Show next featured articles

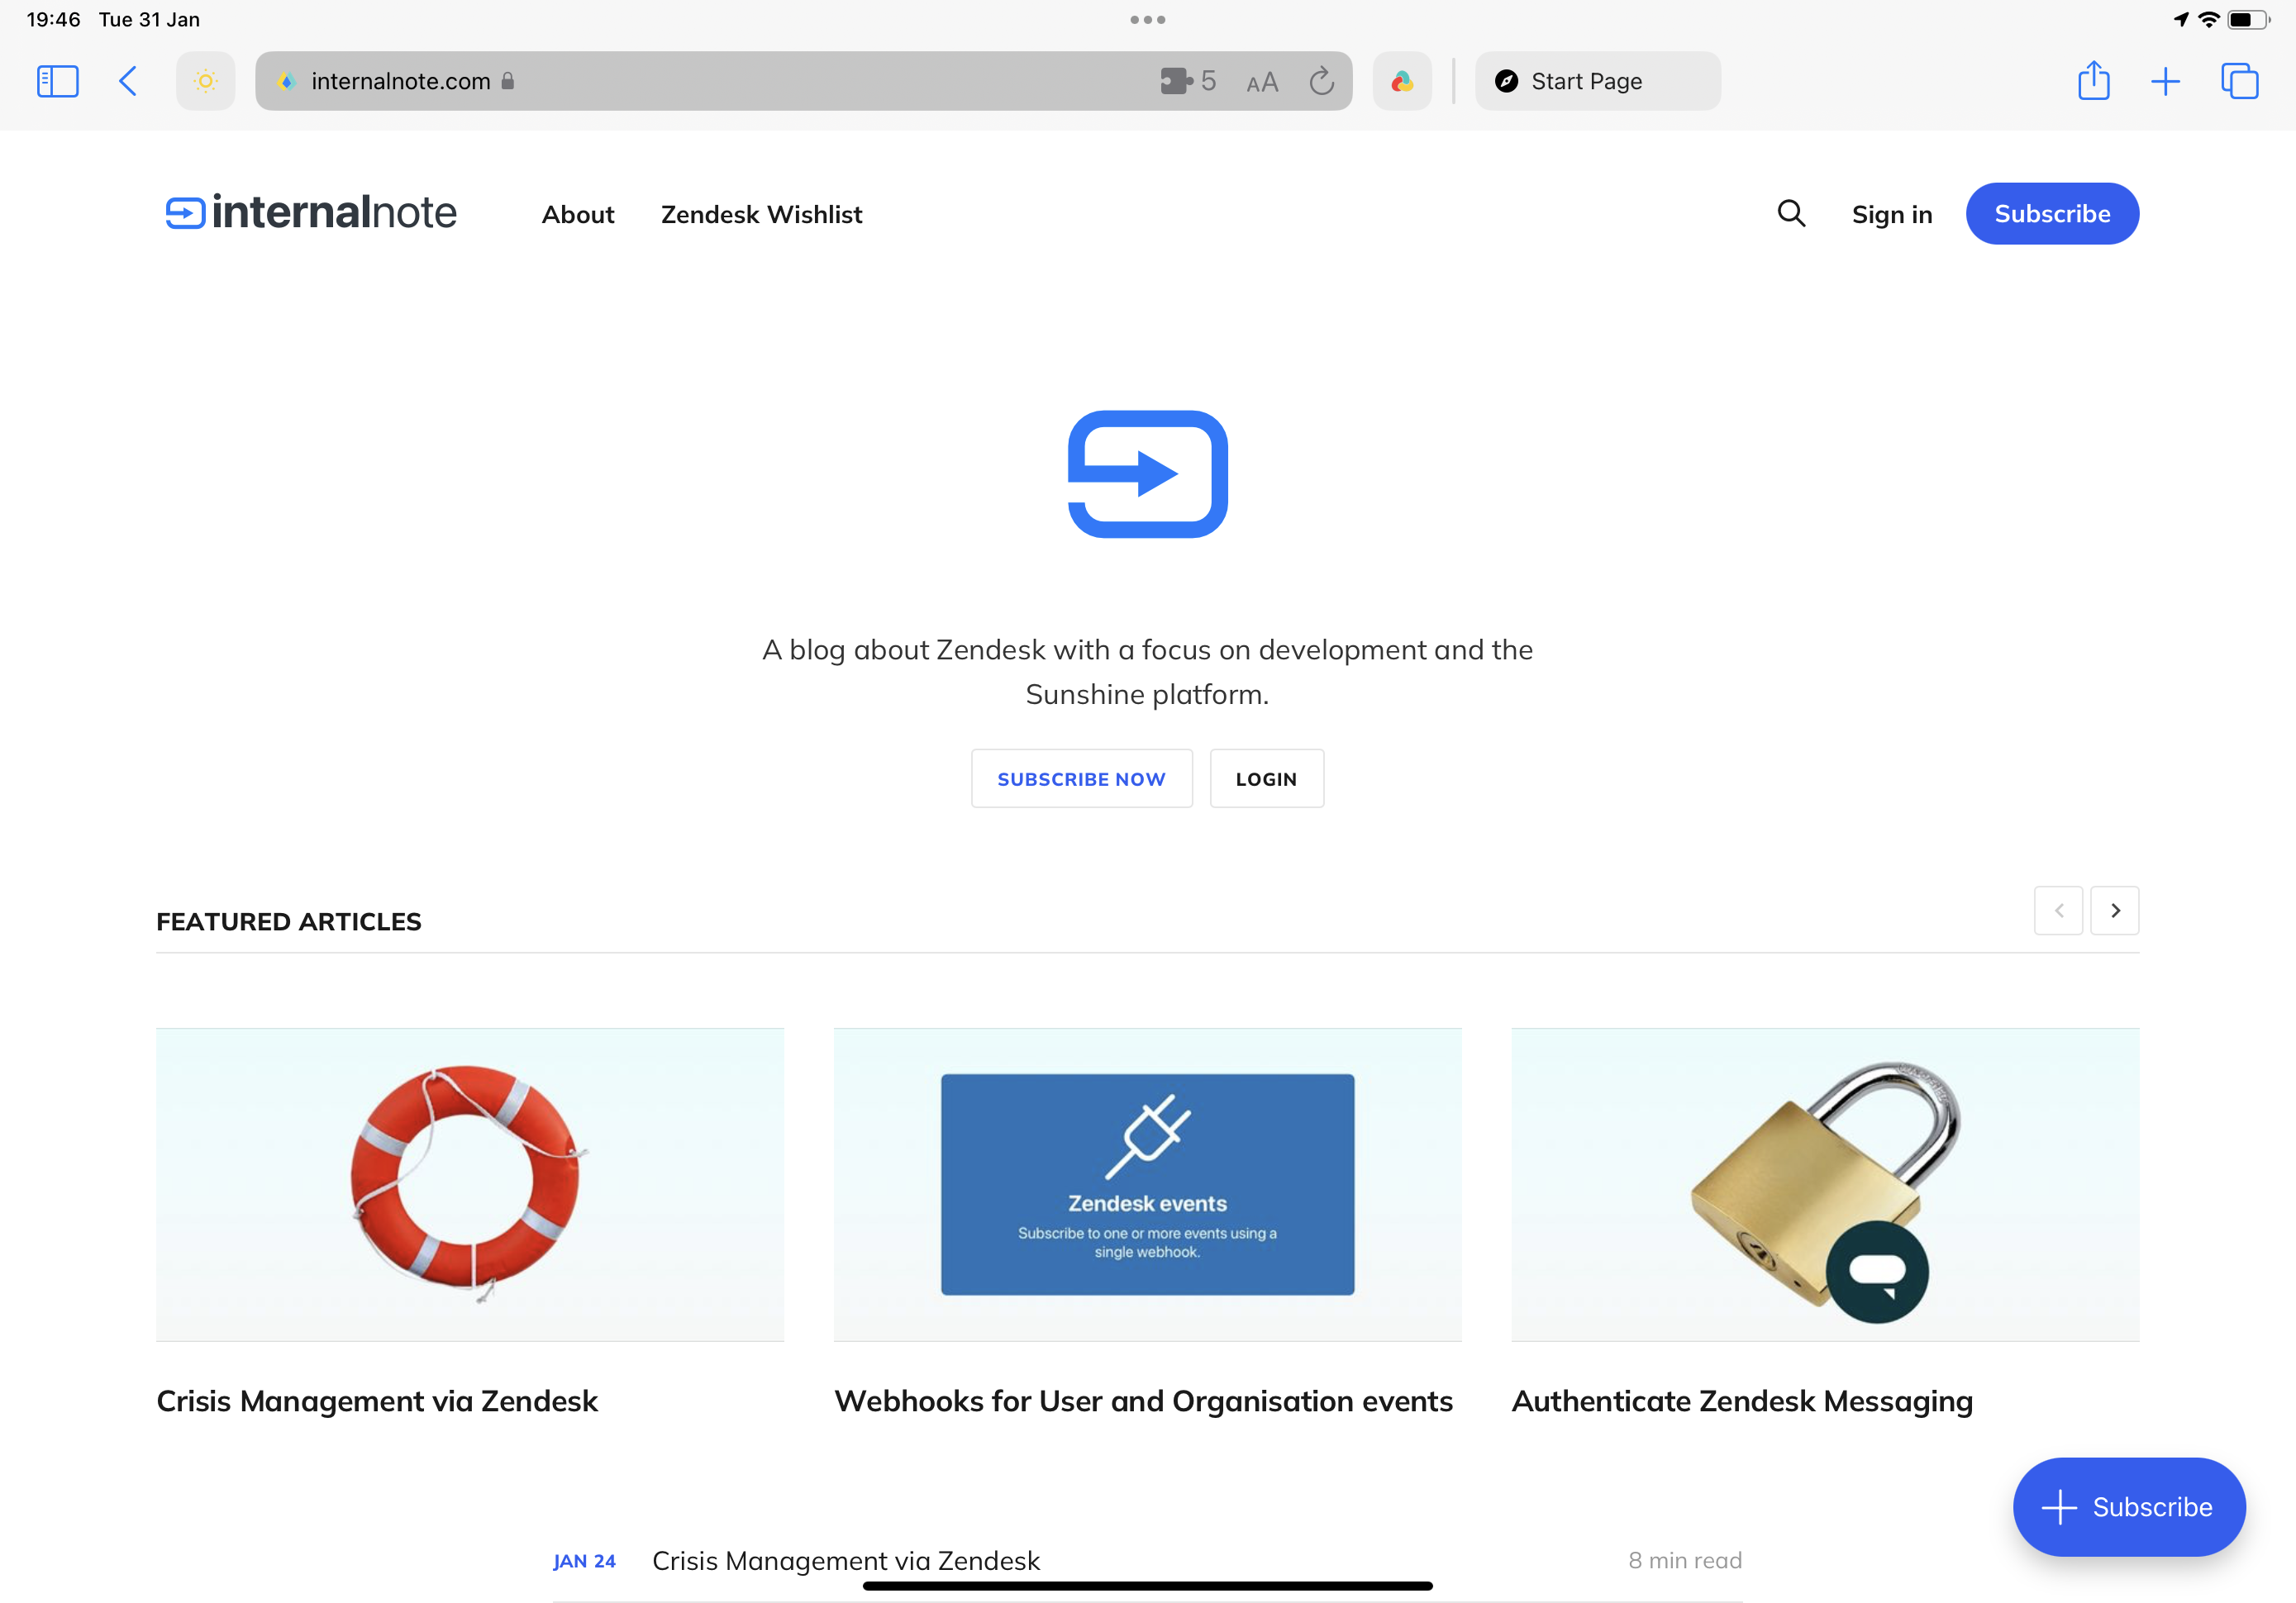(2115, 910)
